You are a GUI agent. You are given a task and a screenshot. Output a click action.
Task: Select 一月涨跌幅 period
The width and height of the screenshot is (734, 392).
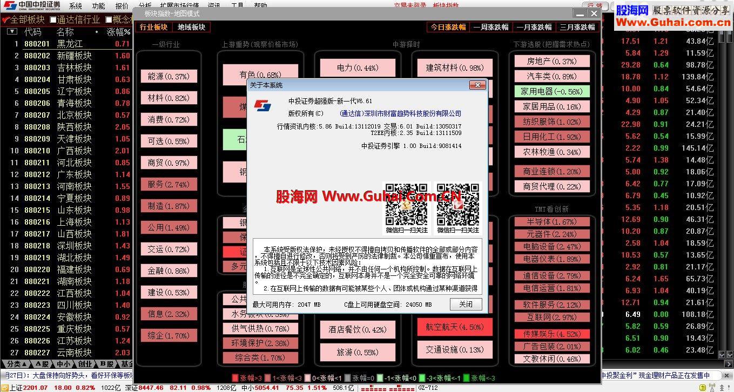pyautogui.click(x=534, y=27)
